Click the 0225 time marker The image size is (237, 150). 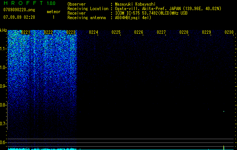(116, 32)
